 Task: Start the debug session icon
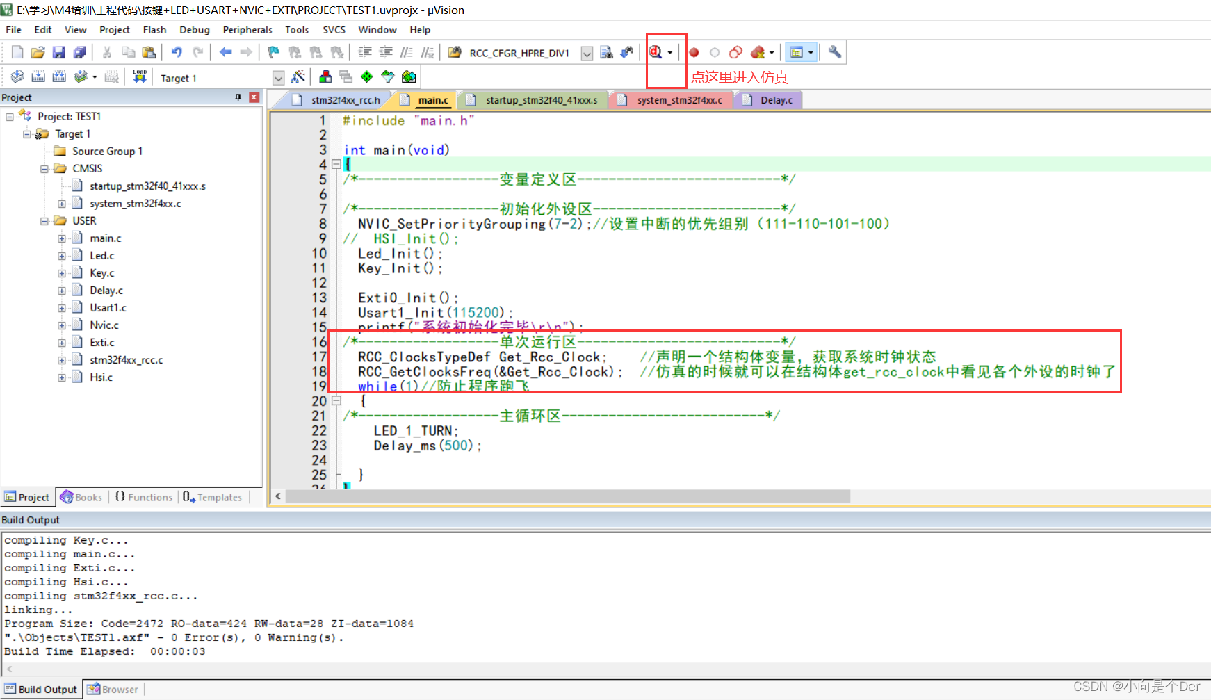tap(655, 52)
